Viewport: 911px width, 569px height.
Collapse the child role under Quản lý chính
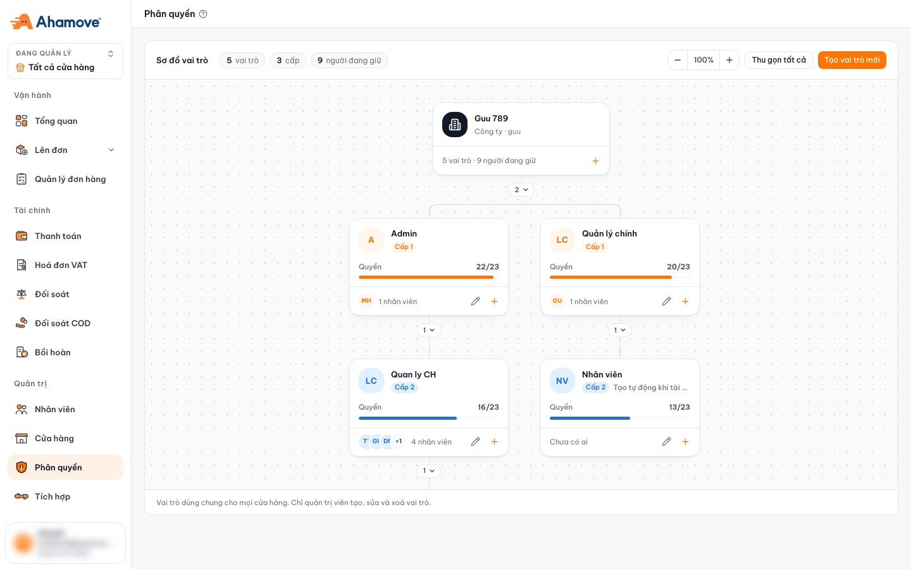coord(620,330)
